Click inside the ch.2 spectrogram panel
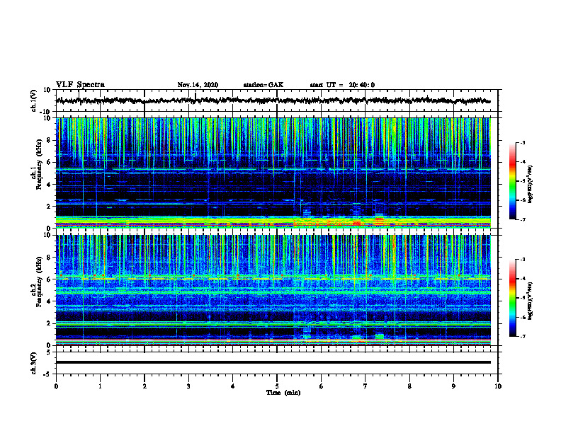This screenshot has height=433, width=561. pyautogui.click(x=273, y=290)
